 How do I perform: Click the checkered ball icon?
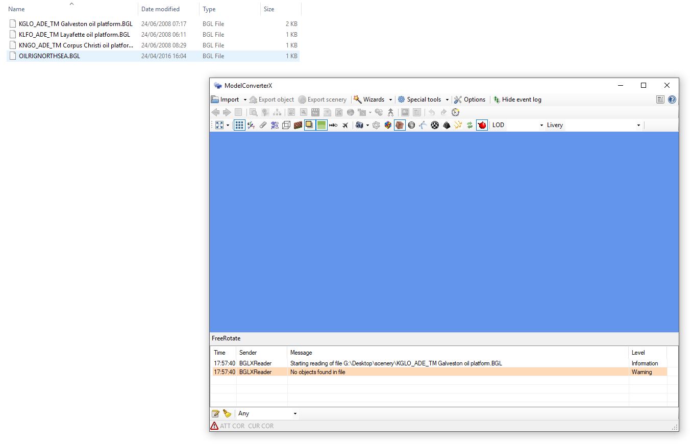click(435, 125)
